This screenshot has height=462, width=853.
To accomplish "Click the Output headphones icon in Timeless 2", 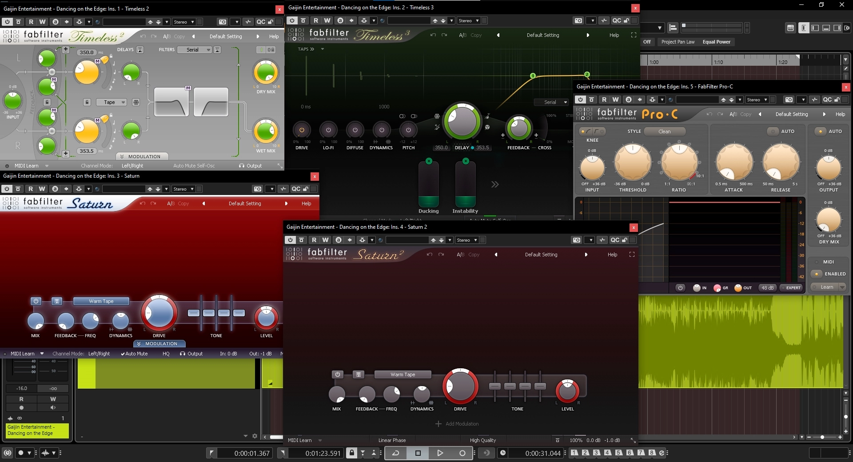I will pyautogui.click(x=242, y=166).
